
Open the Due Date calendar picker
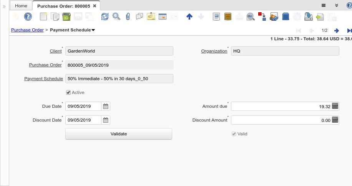[x=106, y=106]
